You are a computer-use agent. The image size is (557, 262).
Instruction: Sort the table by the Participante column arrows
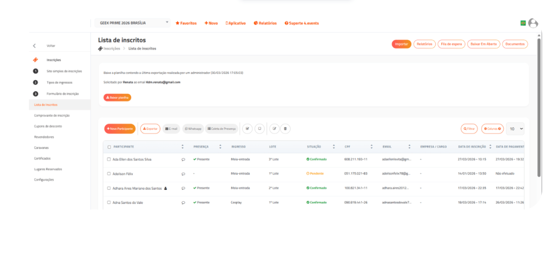[x=182, y=147]
